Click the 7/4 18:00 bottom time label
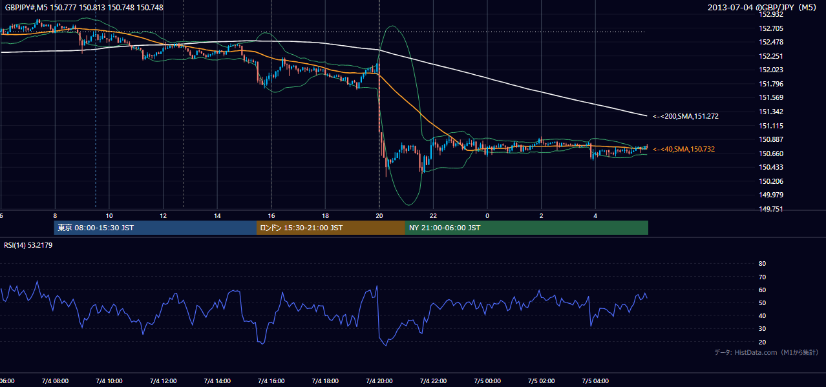 click(x=325, y=381)
